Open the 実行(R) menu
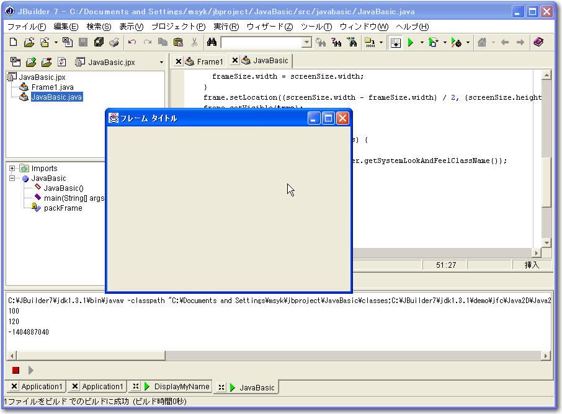The height and width of the screenshot is (414, 562). (x=226, y=27)
